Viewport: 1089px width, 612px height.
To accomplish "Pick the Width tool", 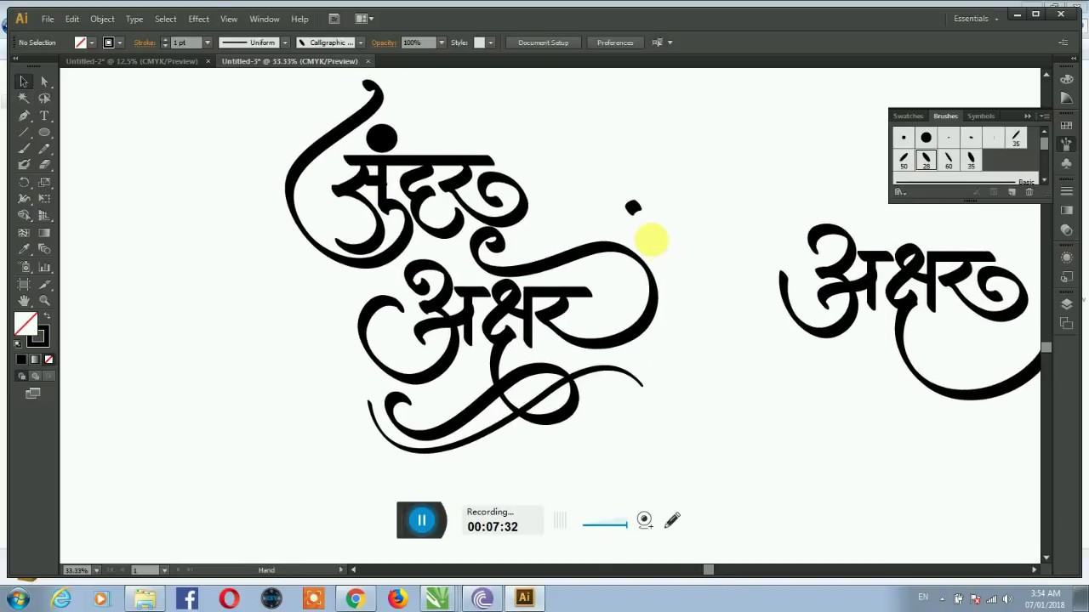I will (x=24, y=199).
